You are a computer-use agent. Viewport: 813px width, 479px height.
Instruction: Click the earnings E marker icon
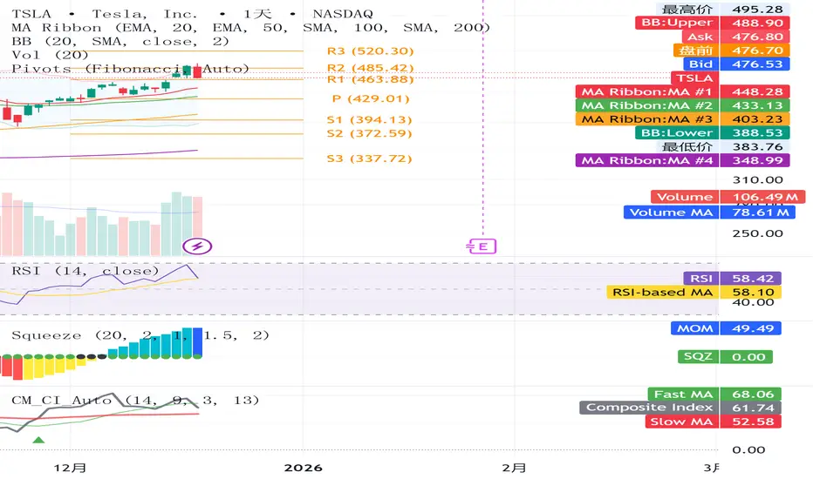tap(482, 246)
